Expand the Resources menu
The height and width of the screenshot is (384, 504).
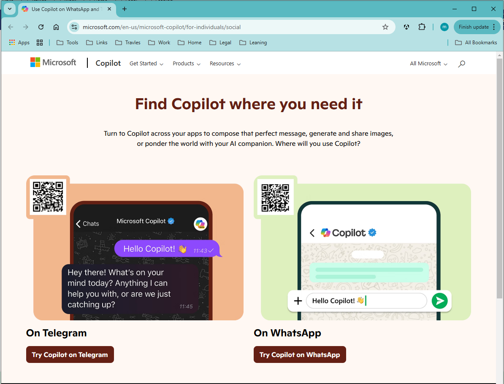[225, 64]
